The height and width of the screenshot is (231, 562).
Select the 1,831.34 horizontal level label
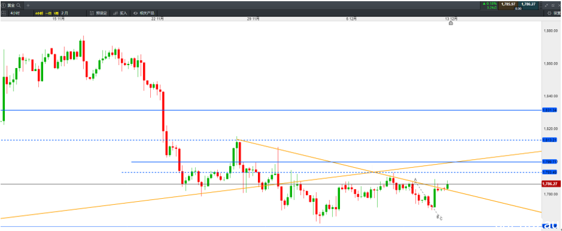point(549,110)
